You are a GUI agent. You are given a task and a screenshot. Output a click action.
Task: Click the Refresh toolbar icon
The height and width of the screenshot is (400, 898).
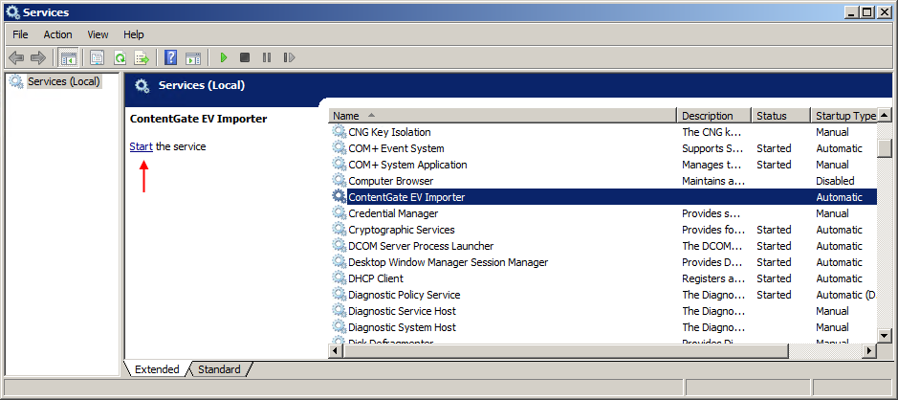coord(120,58)
